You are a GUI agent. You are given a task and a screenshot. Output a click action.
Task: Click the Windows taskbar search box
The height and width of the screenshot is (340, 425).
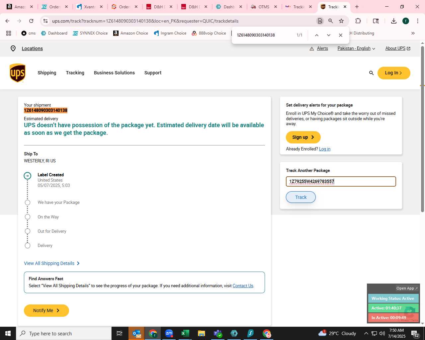(x=64, y=333)
